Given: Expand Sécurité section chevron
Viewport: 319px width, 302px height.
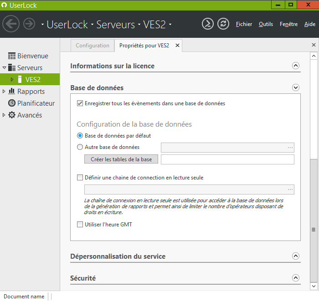Looking at the screenshot, I should pos(296,278).
